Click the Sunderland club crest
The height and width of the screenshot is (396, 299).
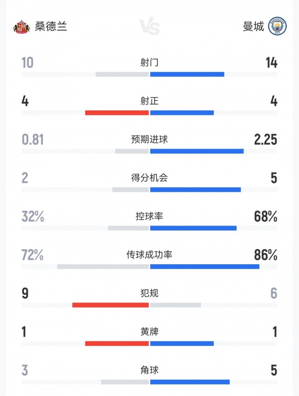pos(22,26)
